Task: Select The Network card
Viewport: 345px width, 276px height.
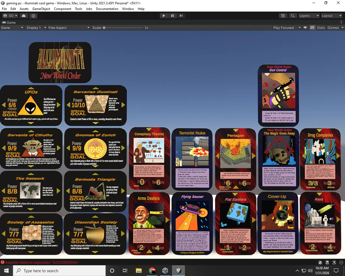Action: (x=31, y=192)
